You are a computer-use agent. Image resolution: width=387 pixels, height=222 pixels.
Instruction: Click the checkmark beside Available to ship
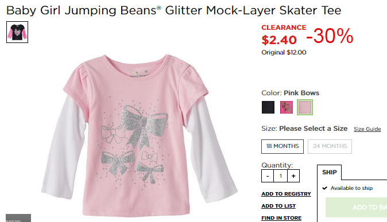(324, 188)
